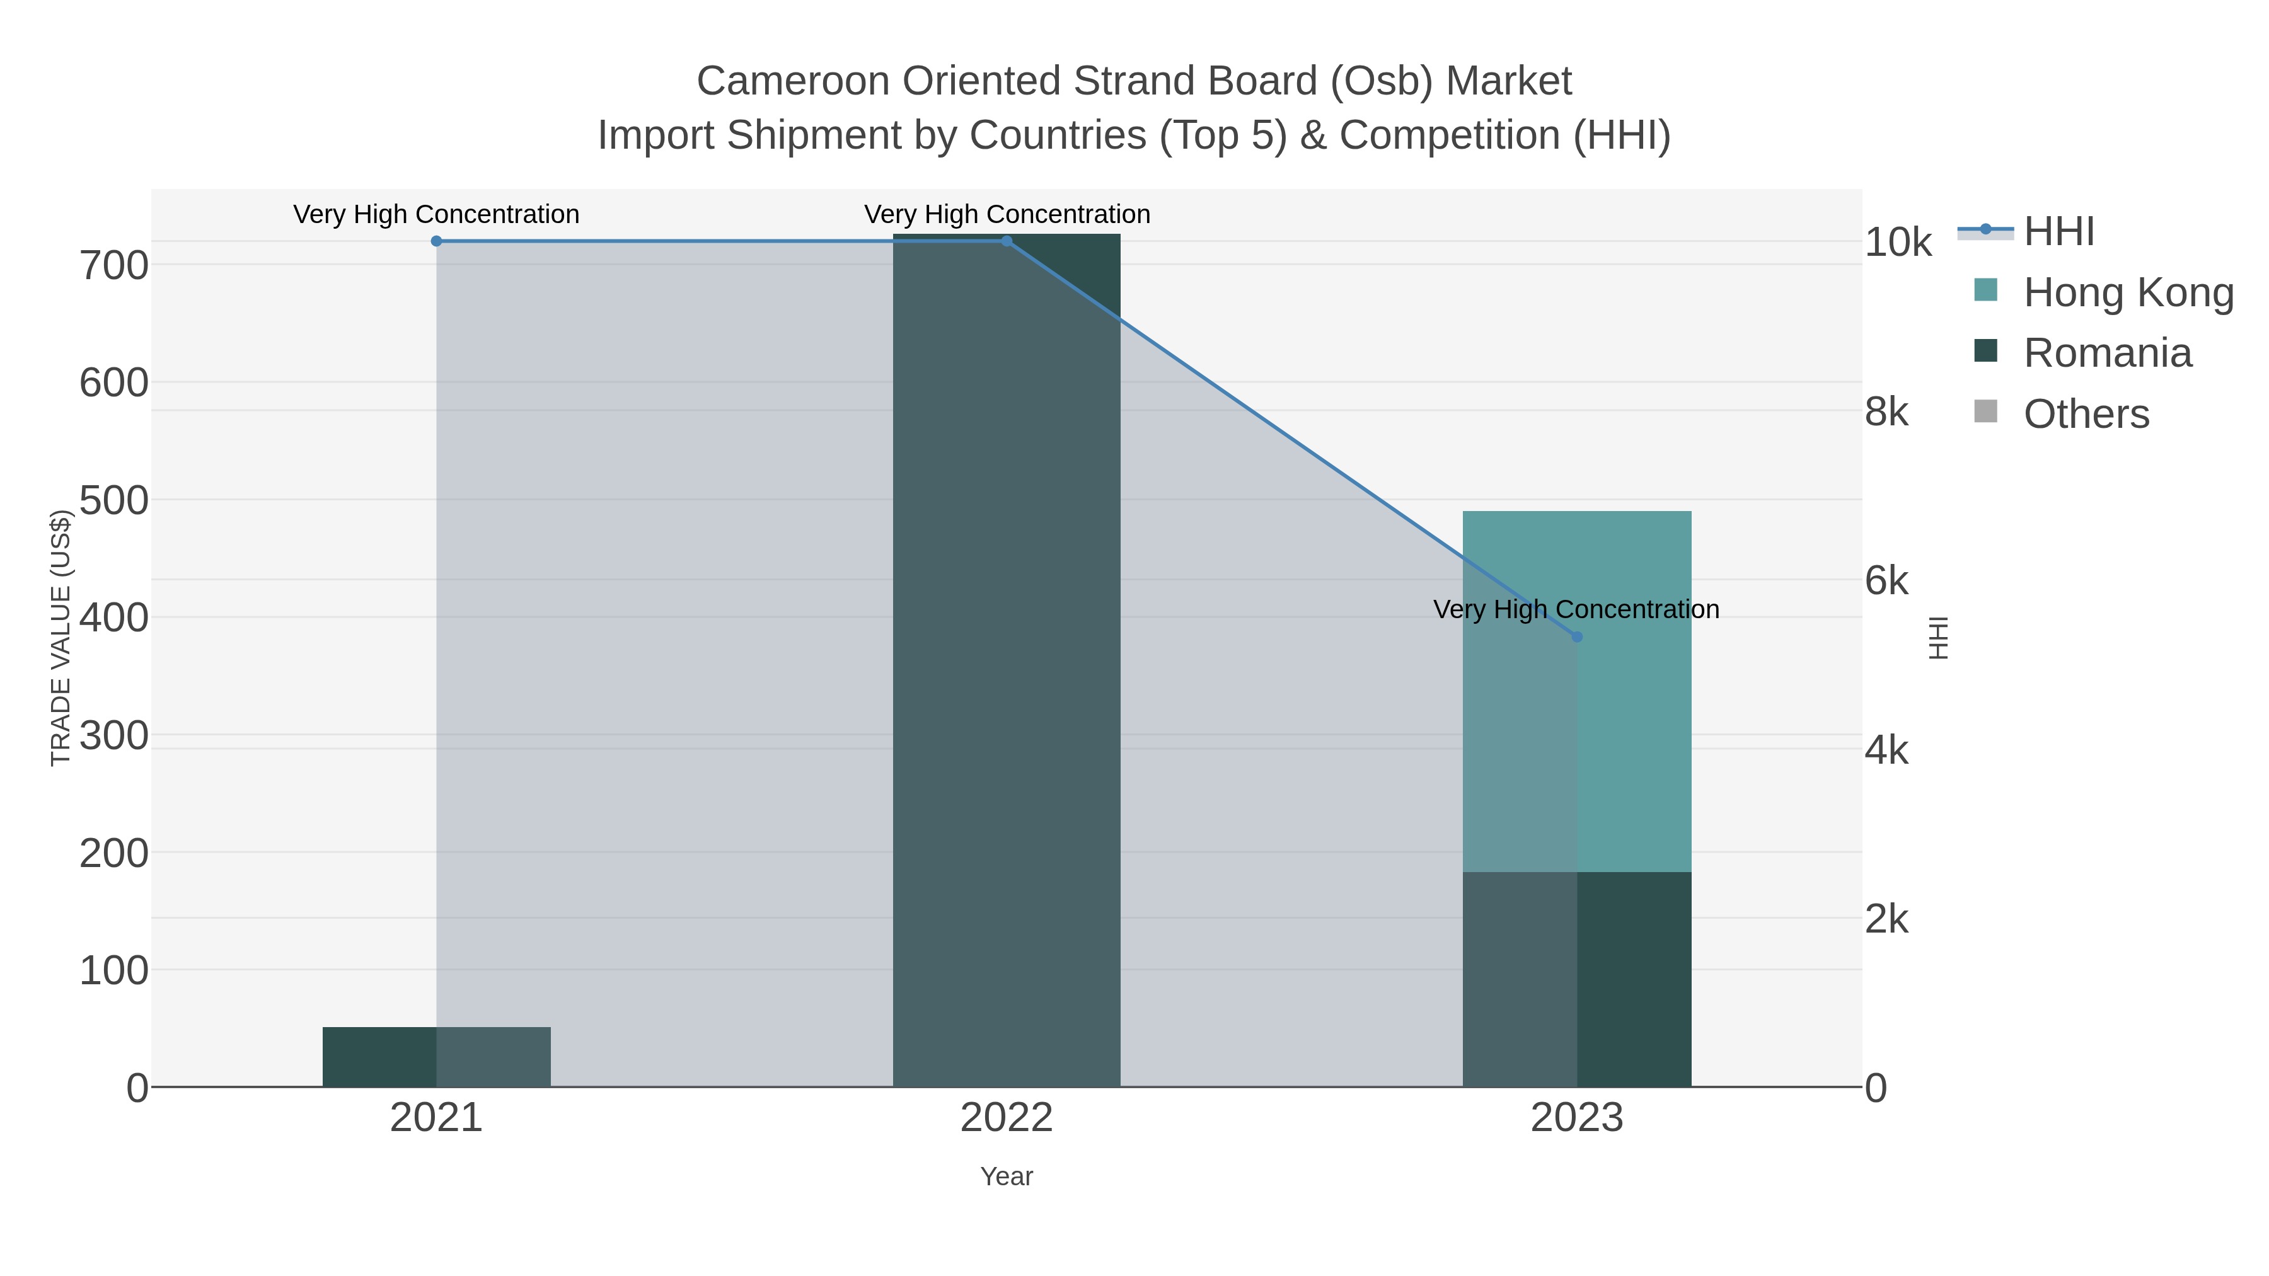Click the 2023 Romania bar segment
2269x1276 pixels.
pos(1577,979)
